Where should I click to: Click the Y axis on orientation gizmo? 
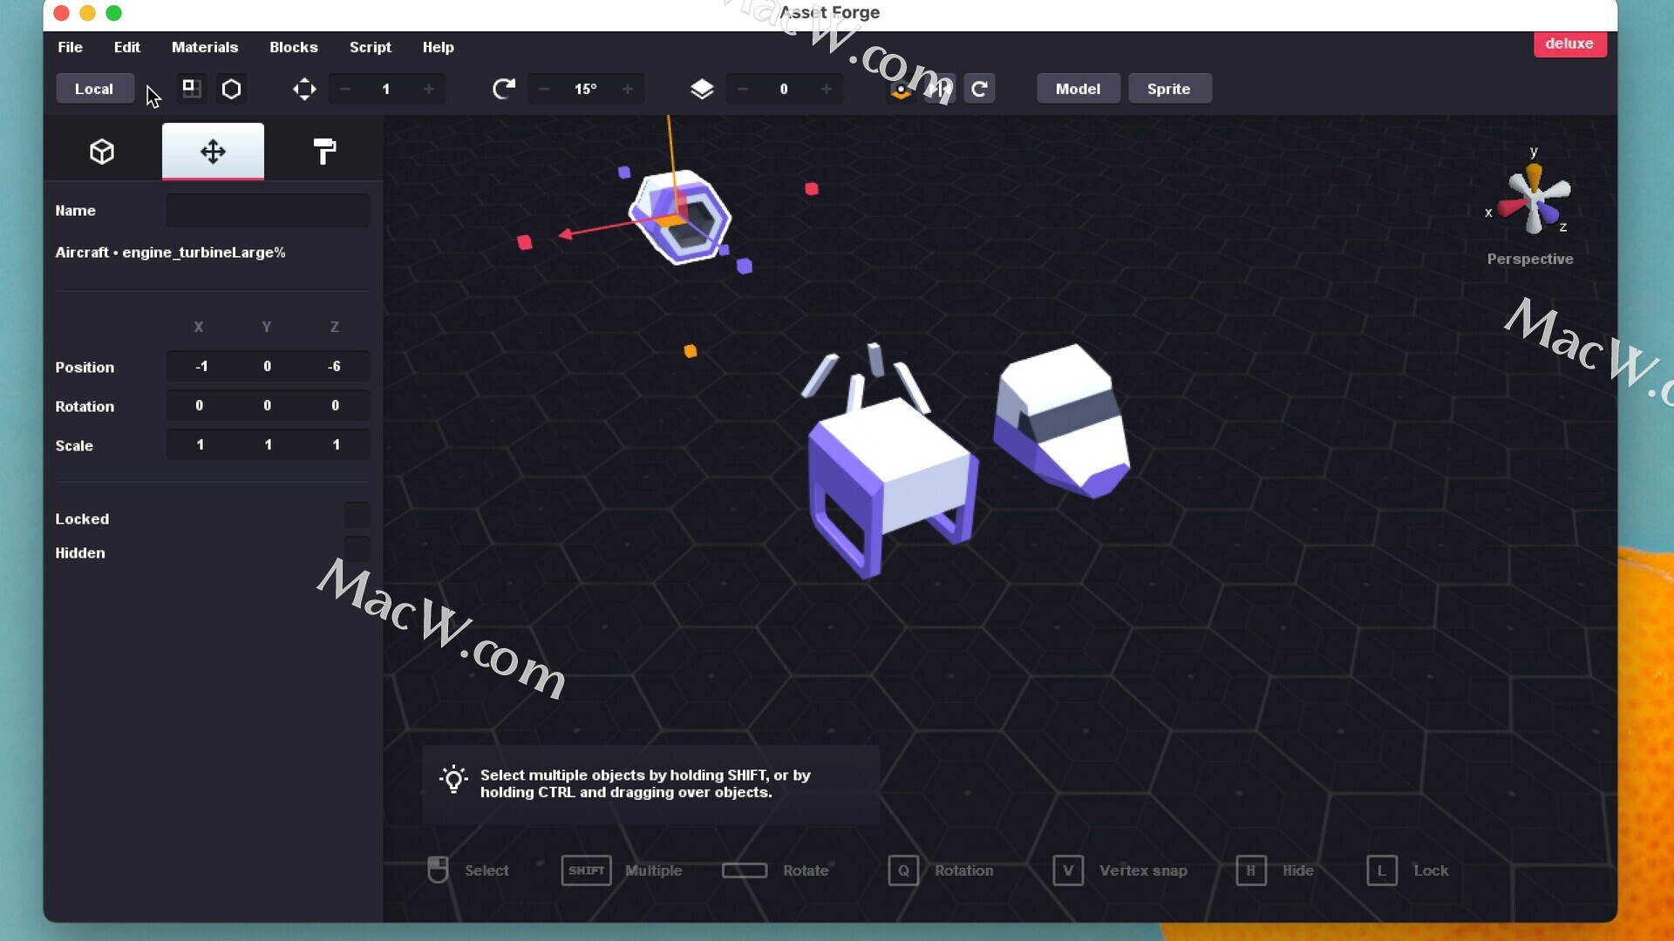coord(1534,174)
